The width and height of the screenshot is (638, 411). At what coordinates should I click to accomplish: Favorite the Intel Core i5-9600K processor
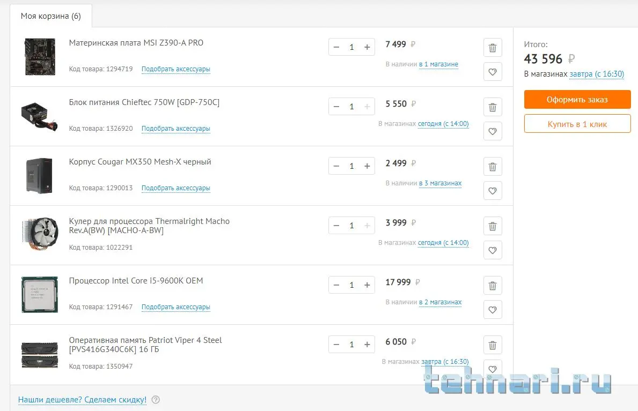point(493,310)
